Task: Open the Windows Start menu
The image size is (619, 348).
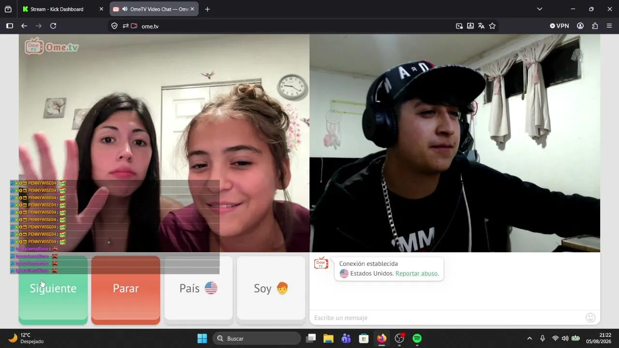Action: tap(202, 338)
